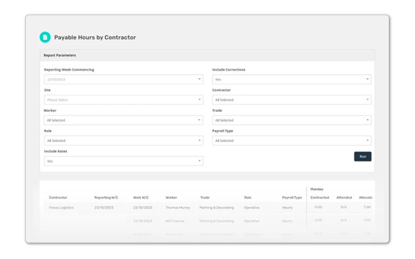Open the Trade dropdown
The height and width of the screenshot is (259, 415).
291,120
